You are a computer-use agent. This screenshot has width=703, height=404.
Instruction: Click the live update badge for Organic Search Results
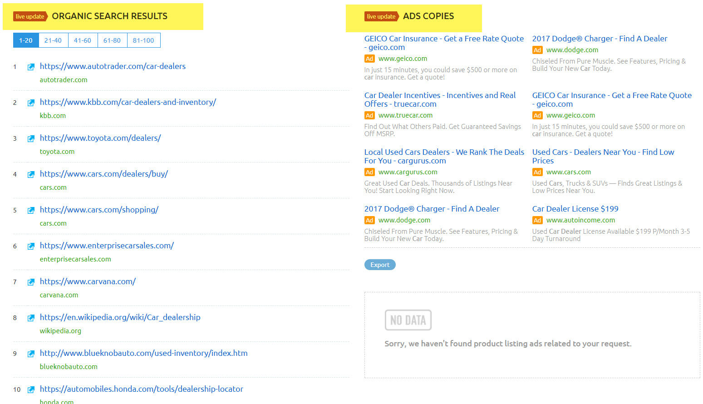pyautogui.click(x=30, y=16)
